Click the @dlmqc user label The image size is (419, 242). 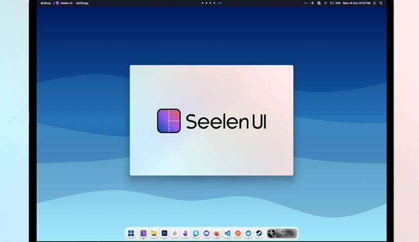(x=46, y=3)
